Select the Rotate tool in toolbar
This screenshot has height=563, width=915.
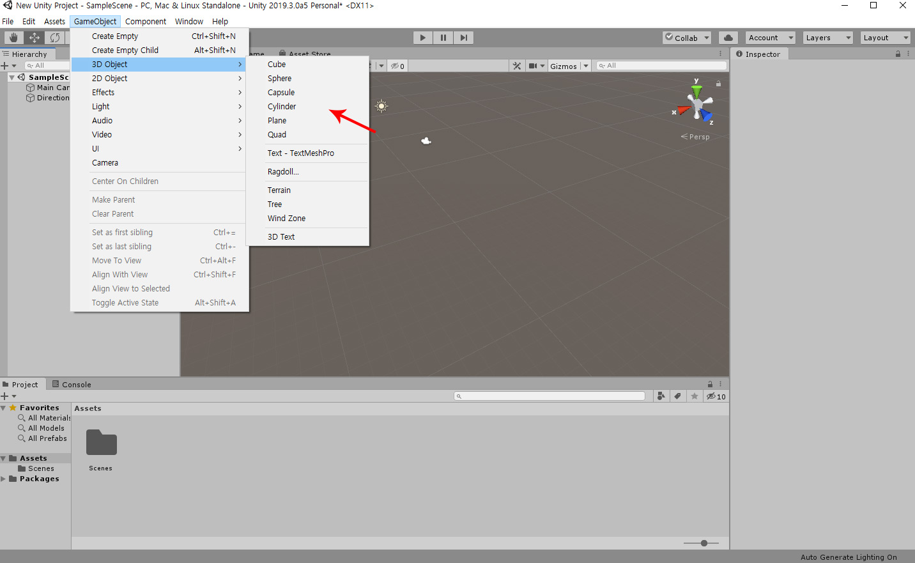[x=55, y=38]
